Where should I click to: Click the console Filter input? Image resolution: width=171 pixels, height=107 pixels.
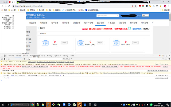44,59
